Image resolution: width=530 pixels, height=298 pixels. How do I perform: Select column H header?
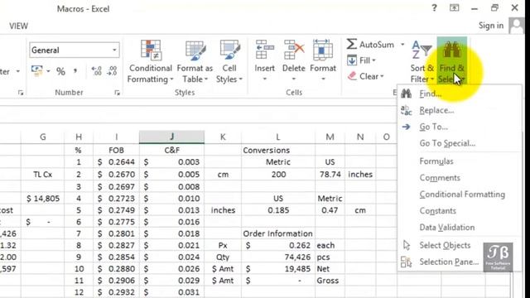tap(79, 137)
